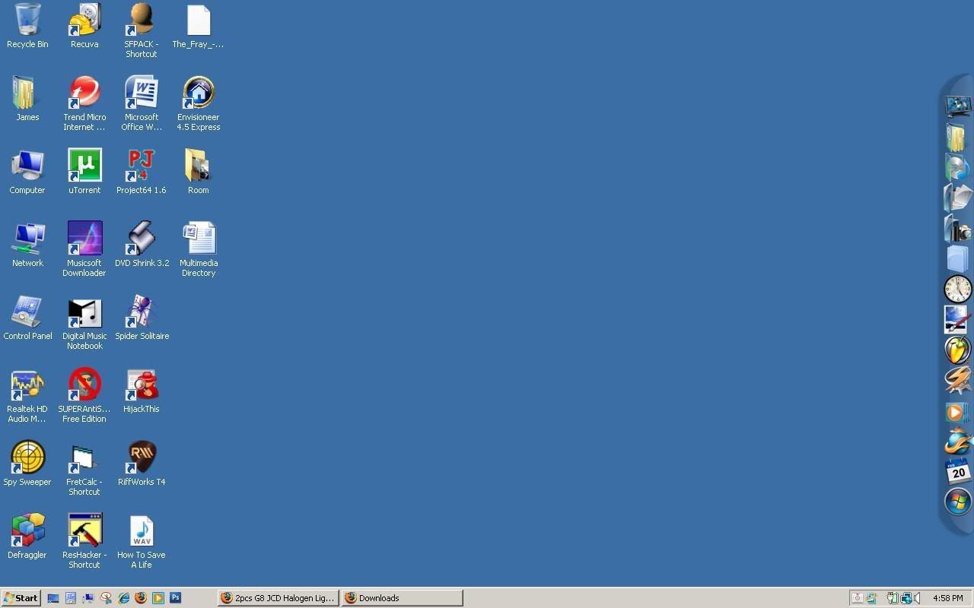Open the Start menu
Viewport: 974px width, 608px height.
tap(21, 598)
